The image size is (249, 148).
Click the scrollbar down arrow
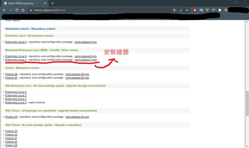click(x=247, y=146)
